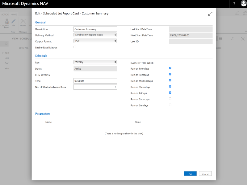
Task: Collapse the ribbon with the chevron
Action: [x=246, y=31]
